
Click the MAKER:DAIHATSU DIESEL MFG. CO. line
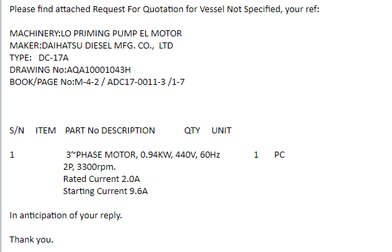(91, 46)
